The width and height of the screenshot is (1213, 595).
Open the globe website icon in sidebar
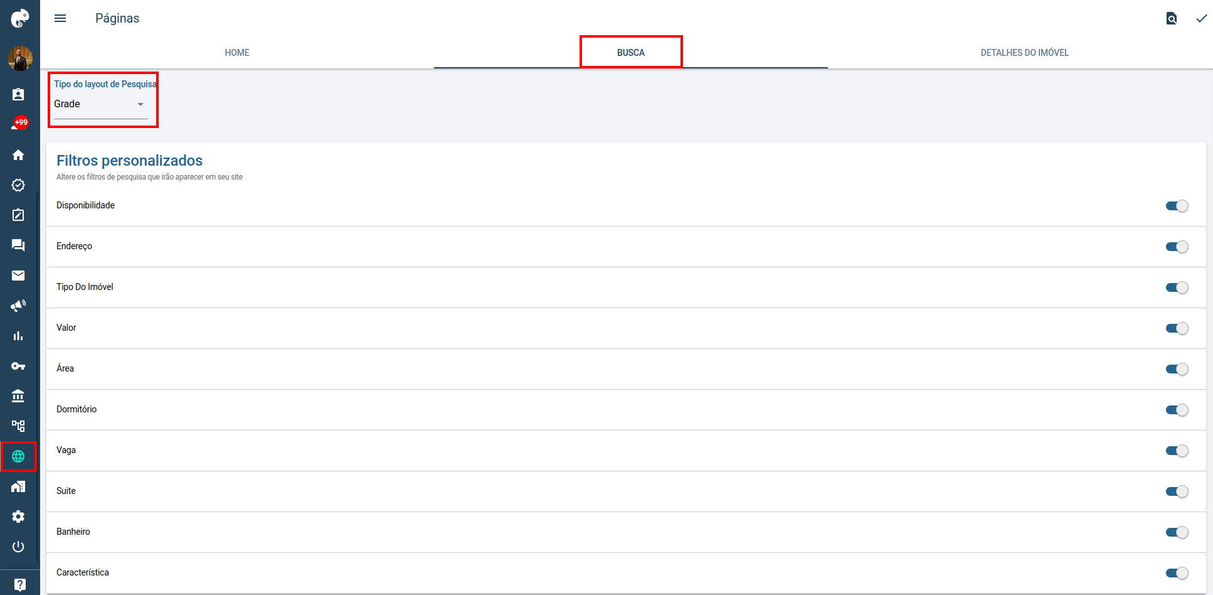coord(18,456)
